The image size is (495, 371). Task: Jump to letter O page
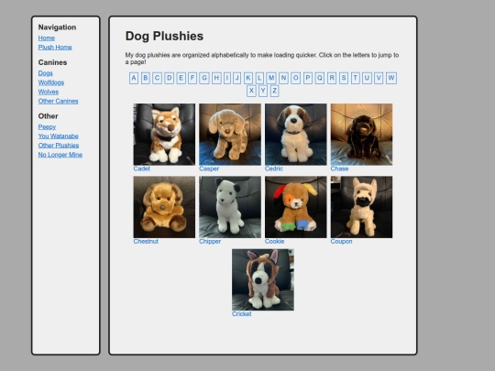(x=295, y=78)
